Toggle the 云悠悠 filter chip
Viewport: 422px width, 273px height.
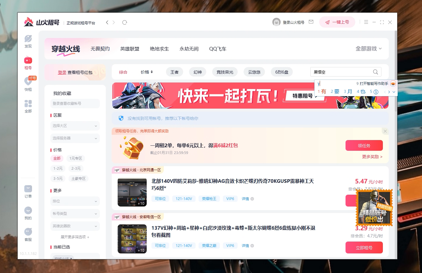[254, 72]
